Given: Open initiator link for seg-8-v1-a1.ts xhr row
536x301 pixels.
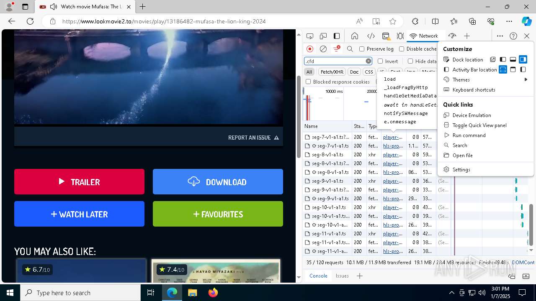Looking at the screenshot, I should click(392, 155).
